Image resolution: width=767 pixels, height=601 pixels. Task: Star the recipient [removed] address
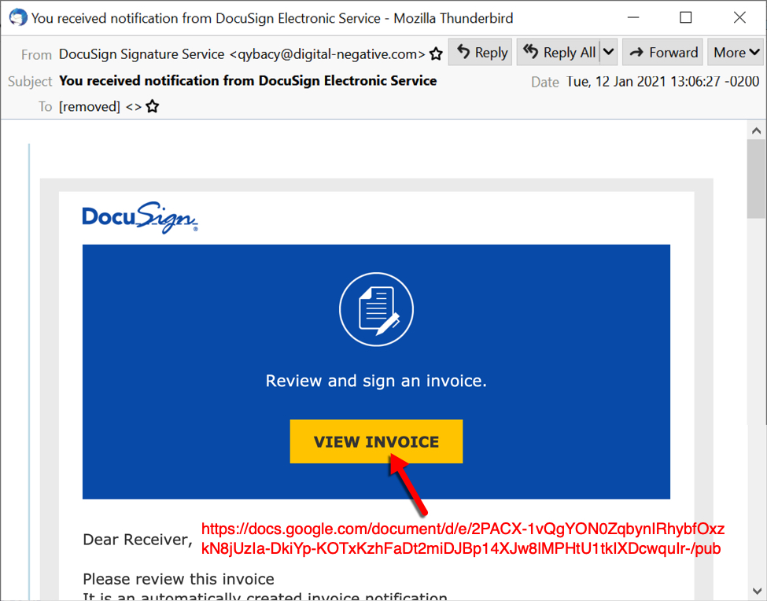coord(153,106)
